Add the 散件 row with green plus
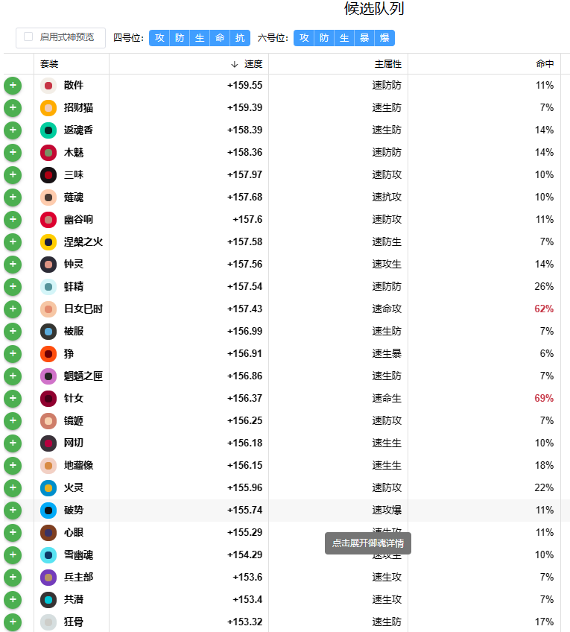This screenshot has height=632, width=570. (13, 86)
